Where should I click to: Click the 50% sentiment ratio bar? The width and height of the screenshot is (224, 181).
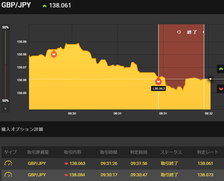point(6,64)
